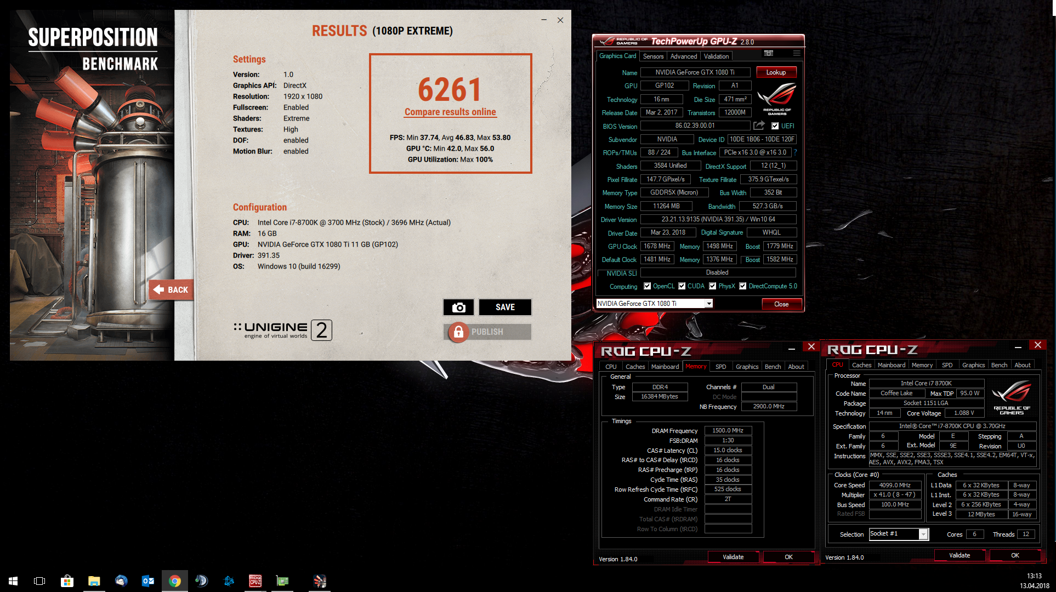Open the Bench tab in right CPU-Z window

coord(999,365)
